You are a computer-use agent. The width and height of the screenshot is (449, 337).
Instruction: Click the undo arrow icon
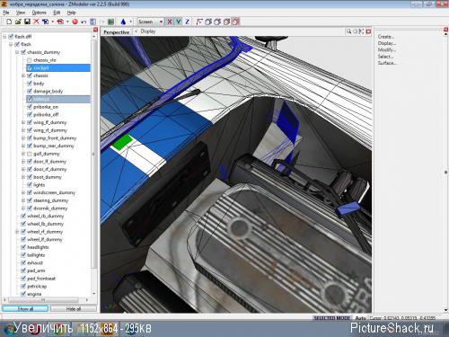tap(84, 22)
